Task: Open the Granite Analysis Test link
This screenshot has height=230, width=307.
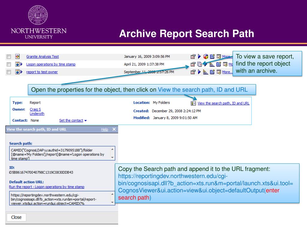Action: [x=43, y=57]
